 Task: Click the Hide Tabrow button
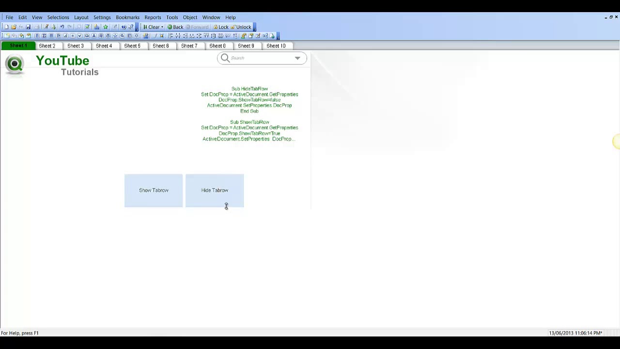pos(215,190)
